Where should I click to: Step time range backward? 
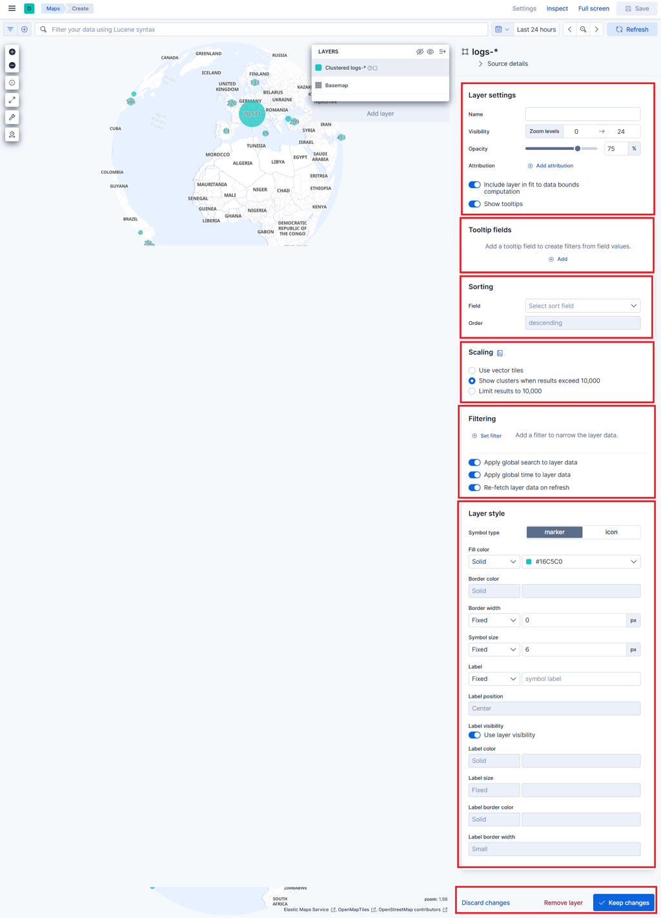570,30
